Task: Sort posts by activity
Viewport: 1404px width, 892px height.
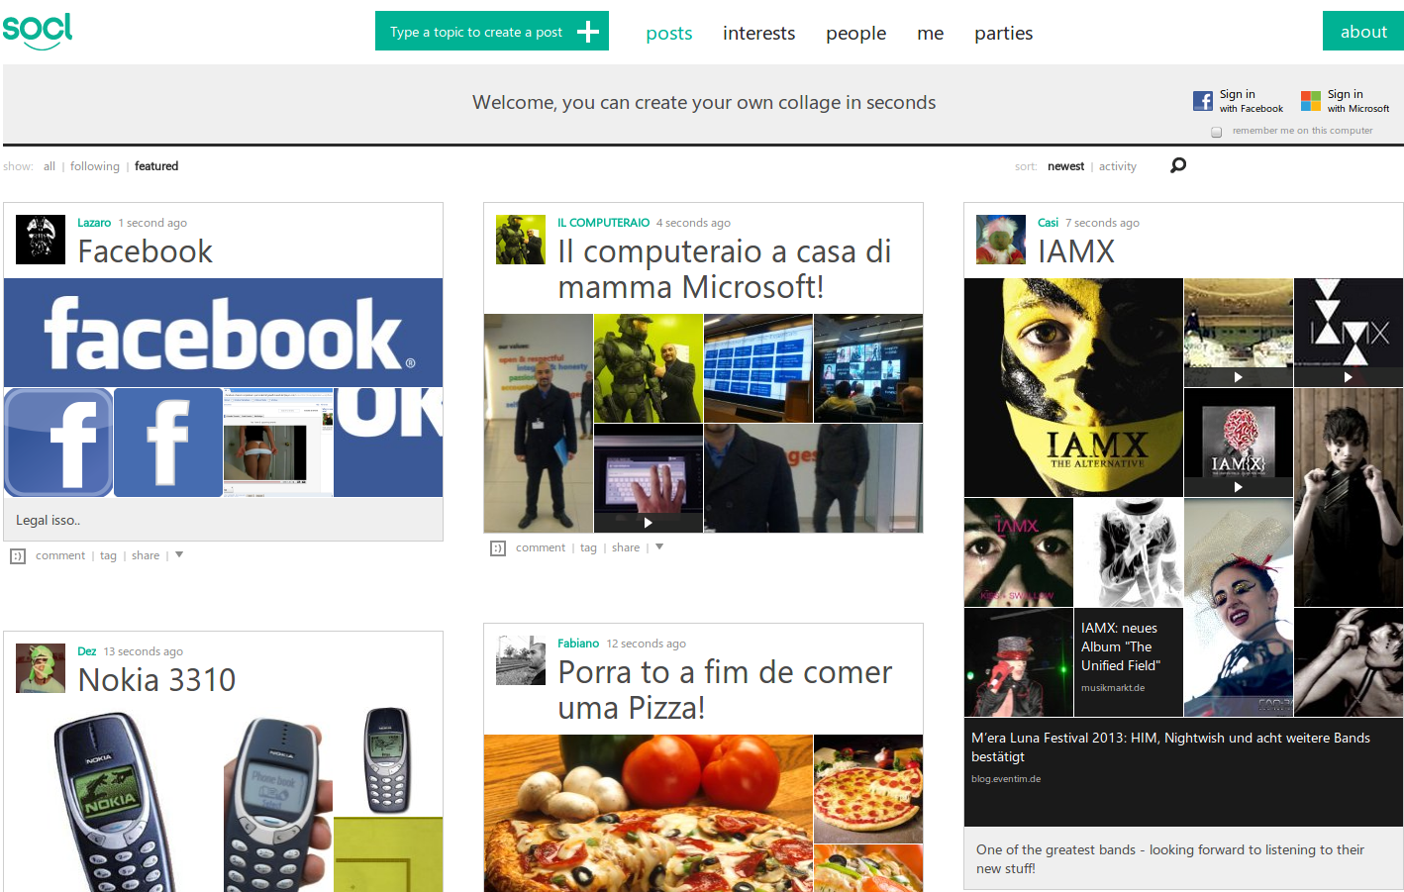Action: coord(1118,166)
